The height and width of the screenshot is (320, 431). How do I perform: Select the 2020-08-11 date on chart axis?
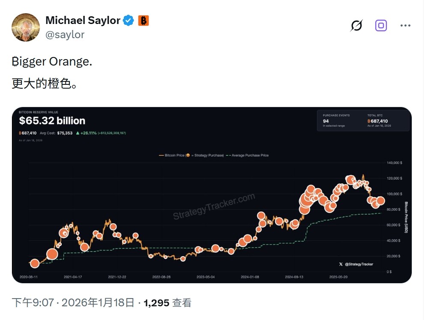coord(29,277)
